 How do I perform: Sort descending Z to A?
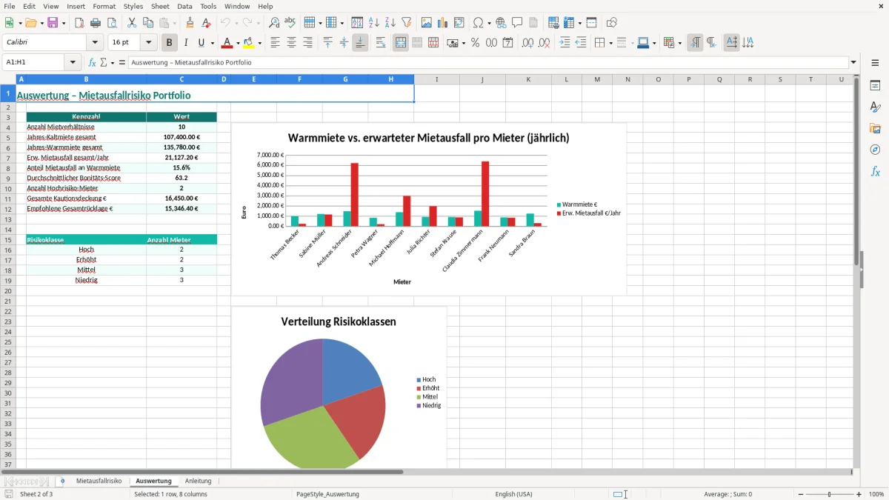tap(390, 23)
